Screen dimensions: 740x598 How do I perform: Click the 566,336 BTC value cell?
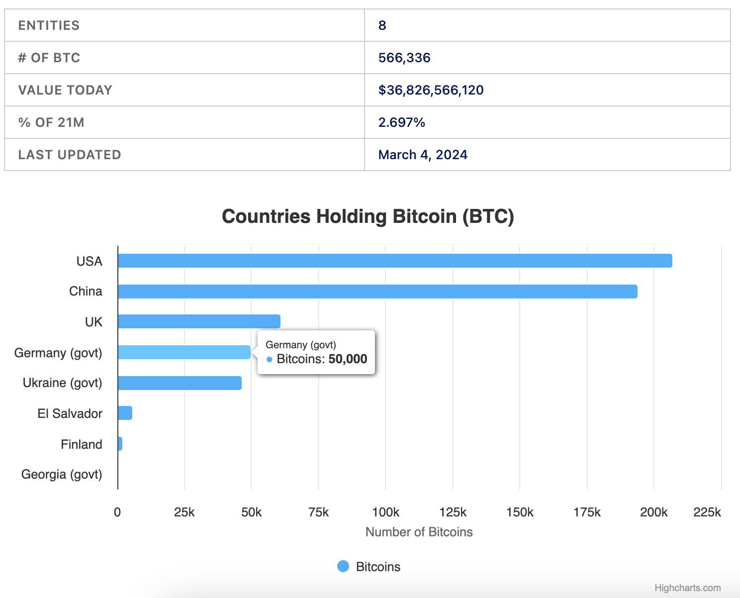(404, 58)
